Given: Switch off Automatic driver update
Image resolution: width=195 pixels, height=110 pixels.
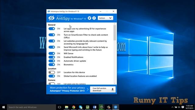Looking at the screenshot, I should 51,61.
